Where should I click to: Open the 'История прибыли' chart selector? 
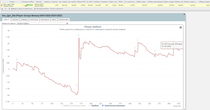click(43, 23)
